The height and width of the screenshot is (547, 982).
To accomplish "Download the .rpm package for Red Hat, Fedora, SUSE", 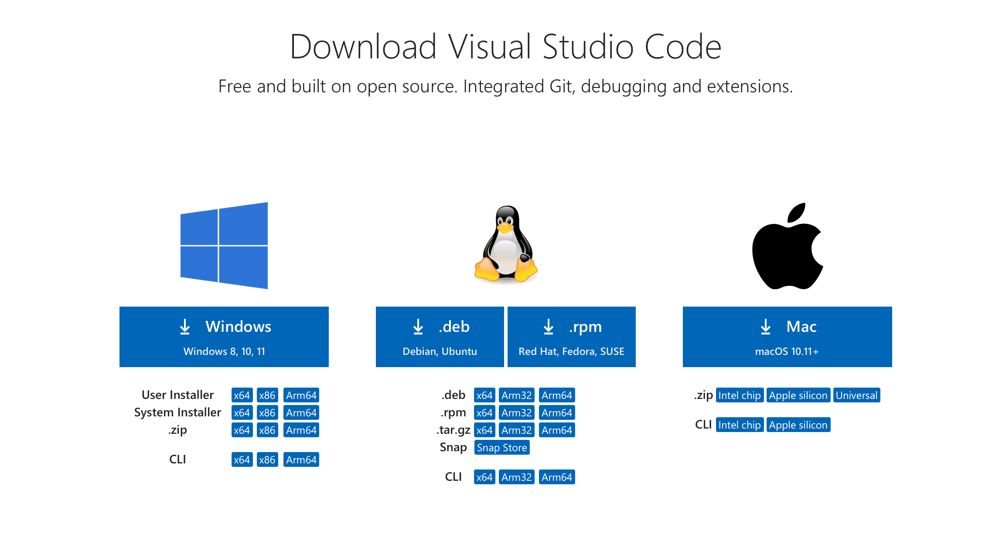I will 571,337.
